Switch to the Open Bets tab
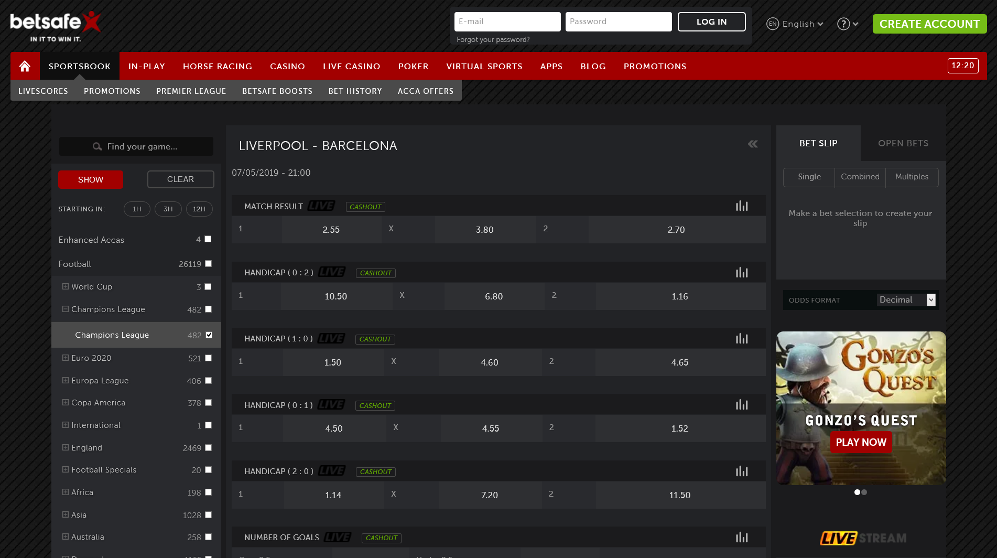 point(903,143)
